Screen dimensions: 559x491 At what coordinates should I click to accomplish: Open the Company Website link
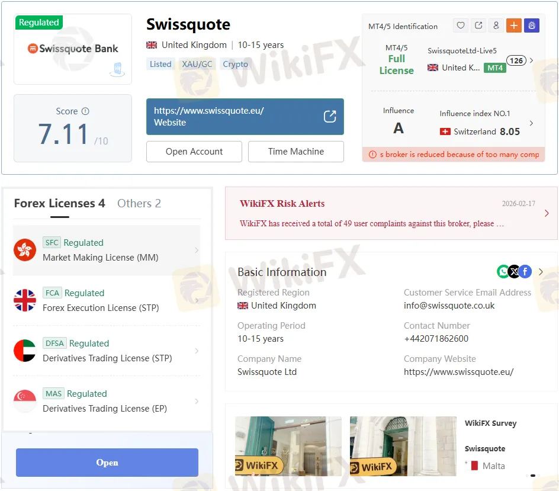pos(458,372)
